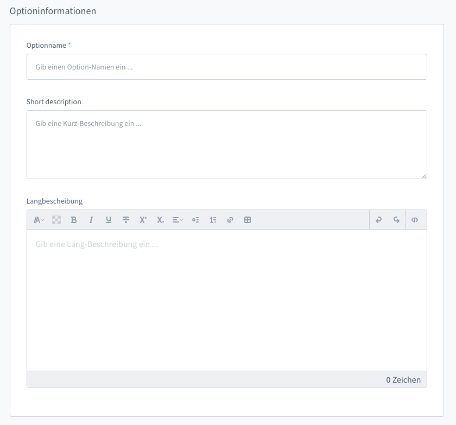Insert a bulleted list
Image resolution: width=456 pixels, height=425 pixels.
[x=195, y=220]
